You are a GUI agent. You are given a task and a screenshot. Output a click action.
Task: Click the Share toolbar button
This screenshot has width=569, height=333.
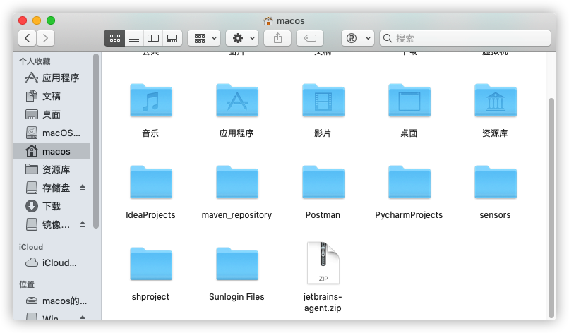(x=277, y=38)
